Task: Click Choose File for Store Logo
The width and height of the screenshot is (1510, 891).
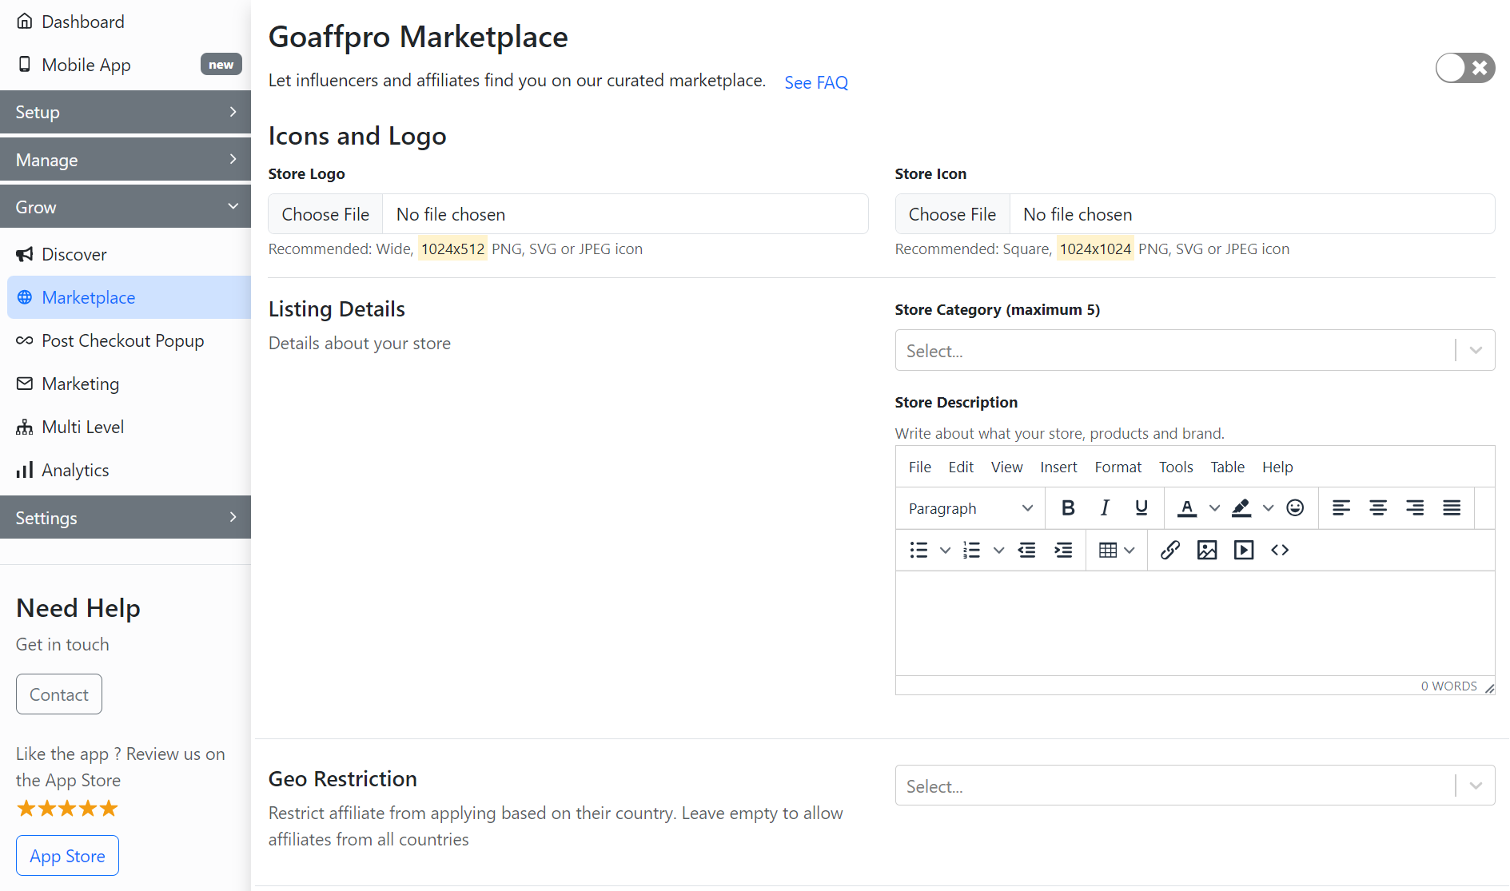Action: tap(325, 214)
